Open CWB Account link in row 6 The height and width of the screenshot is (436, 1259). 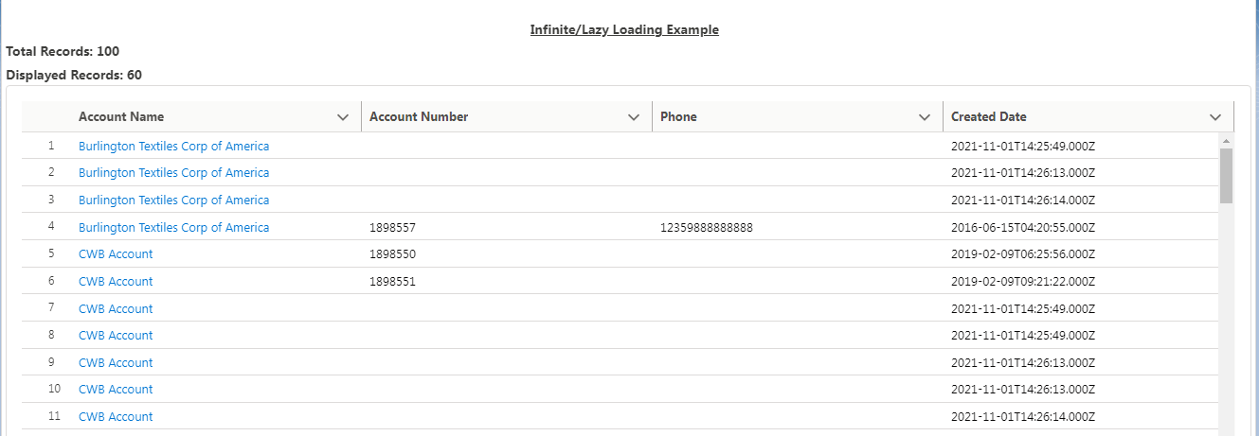pos(116,282)
